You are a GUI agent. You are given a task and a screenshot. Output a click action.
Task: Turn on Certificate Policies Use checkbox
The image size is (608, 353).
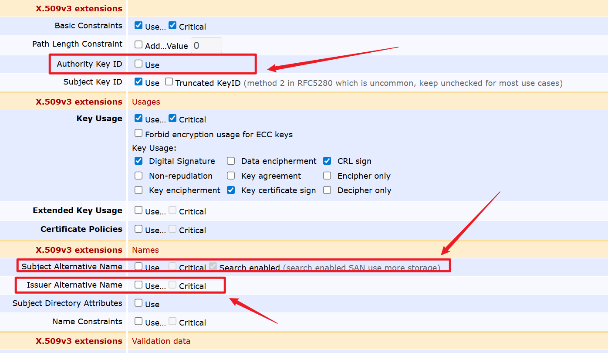click(138, 229)
